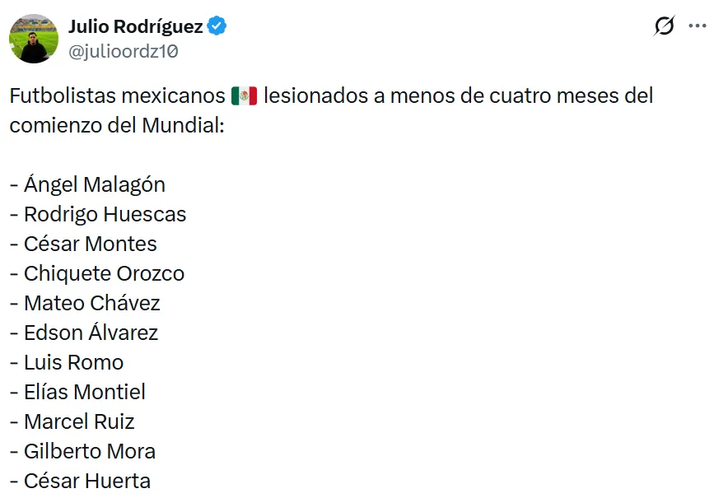Open the three-dot More options menu
This screenshot has height=498, width=728.
698,26
